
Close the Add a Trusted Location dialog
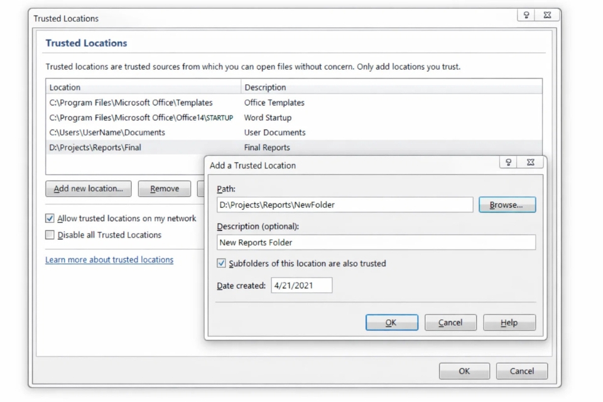tap(531, 162)
